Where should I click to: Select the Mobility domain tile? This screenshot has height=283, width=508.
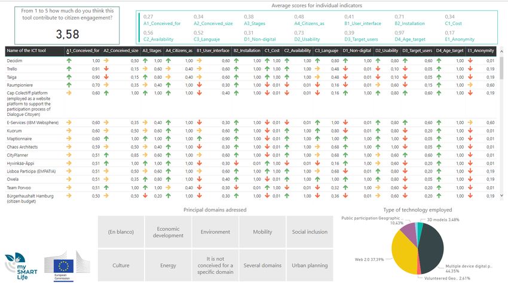(x=262, y=232)
